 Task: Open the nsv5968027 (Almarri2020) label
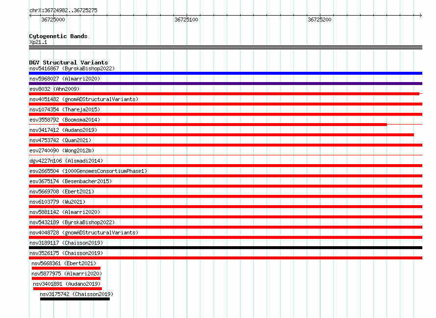65,79
